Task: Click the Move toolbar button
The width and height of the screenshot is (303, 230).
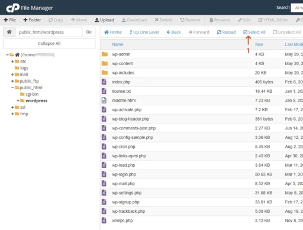Action: pos(79,20)
